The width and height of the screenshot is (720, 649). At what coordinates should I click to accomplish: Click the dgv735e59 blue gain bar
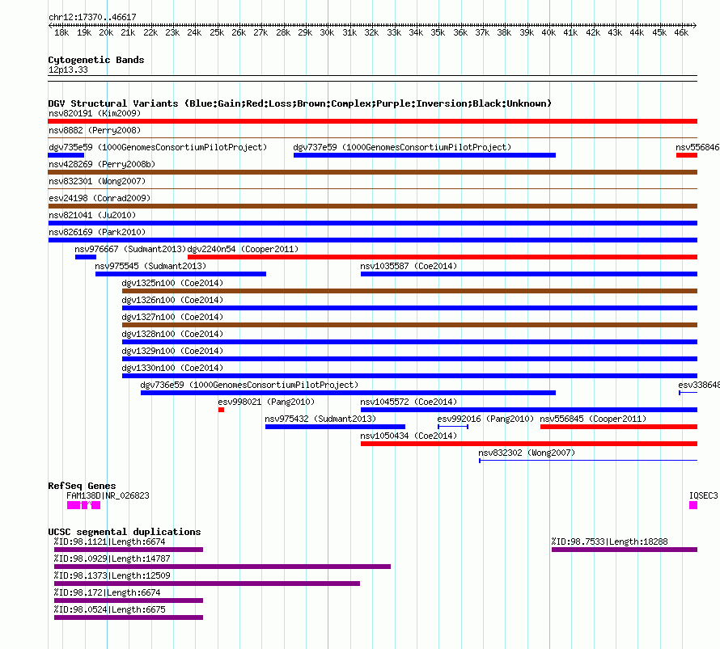(x=66, y=155)
